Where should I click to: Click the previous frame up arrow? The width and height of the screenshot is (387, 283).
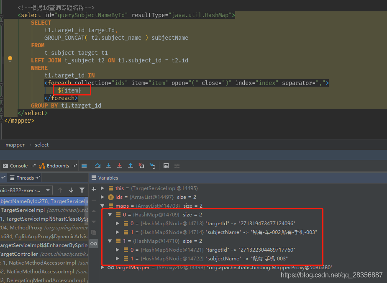[x=60, y=190]
